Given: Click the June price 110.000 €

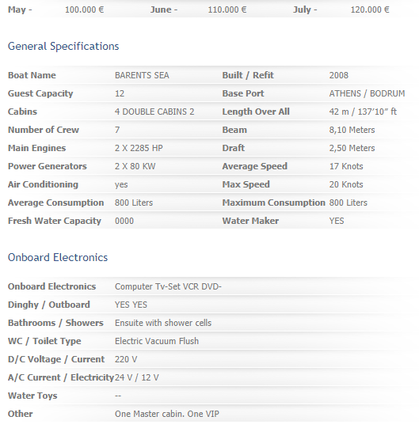Looking at the screenshot, I should click(x=227, y=9).
